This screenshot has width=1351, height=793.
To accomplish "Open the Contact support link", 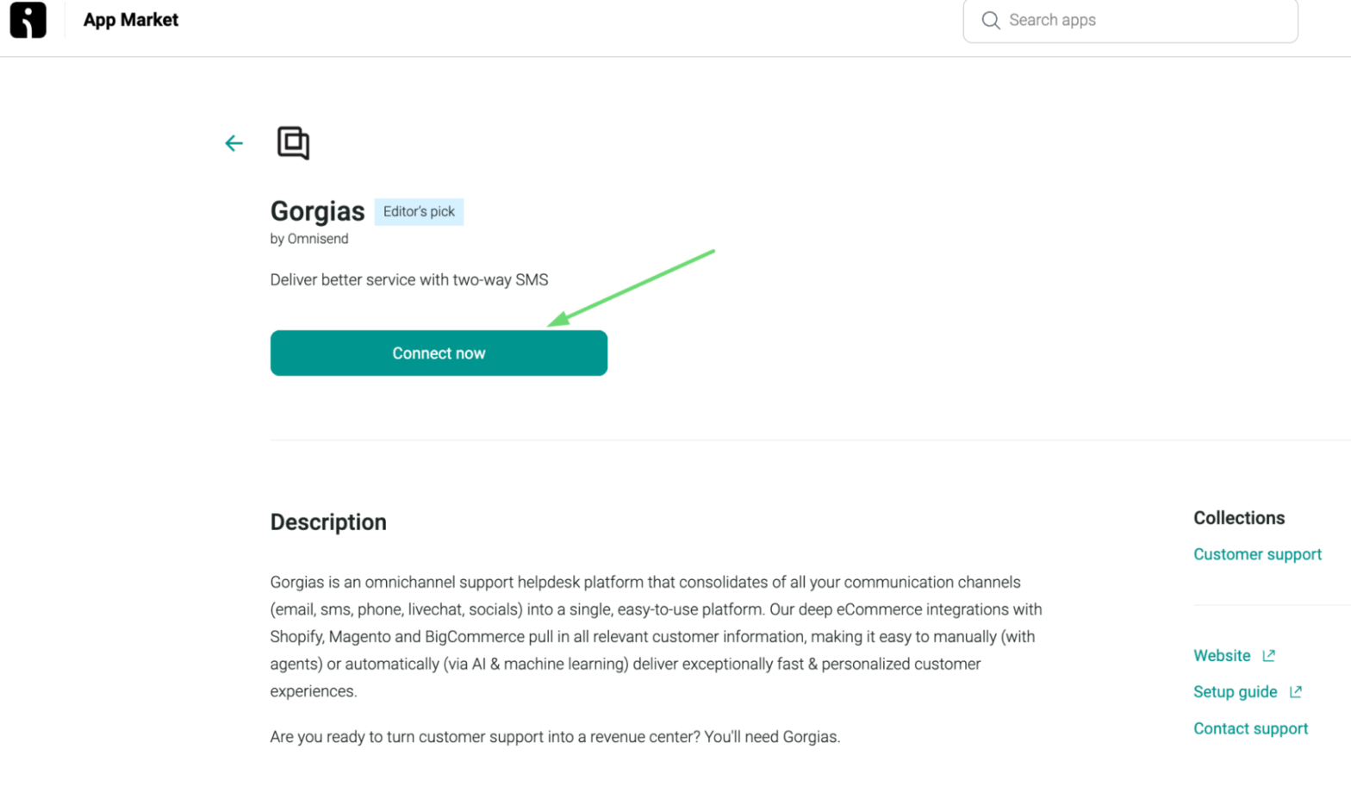I will pyautogui.click(x=1250, y=728).
